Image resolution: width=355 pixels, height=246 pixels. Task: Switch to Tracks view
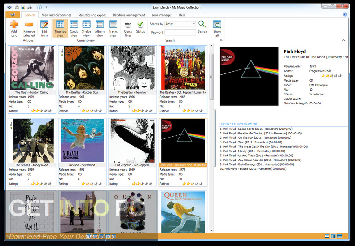113,29
